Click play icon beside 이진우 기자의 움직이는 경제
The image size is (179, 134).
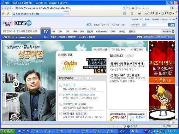point(61,95)
